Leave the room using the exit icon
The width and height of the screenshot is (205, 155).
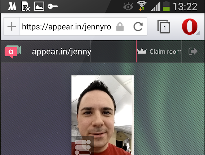coord(193,52)
